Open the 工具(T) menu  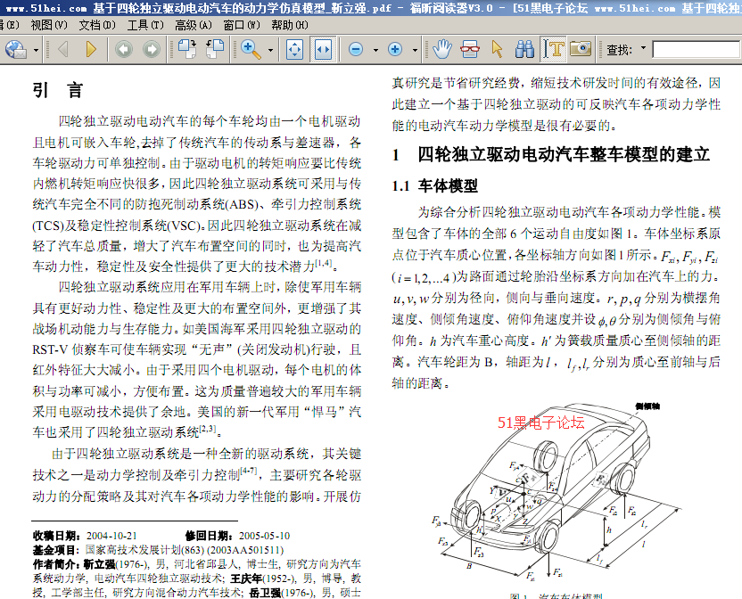click(x=145, y=25)
